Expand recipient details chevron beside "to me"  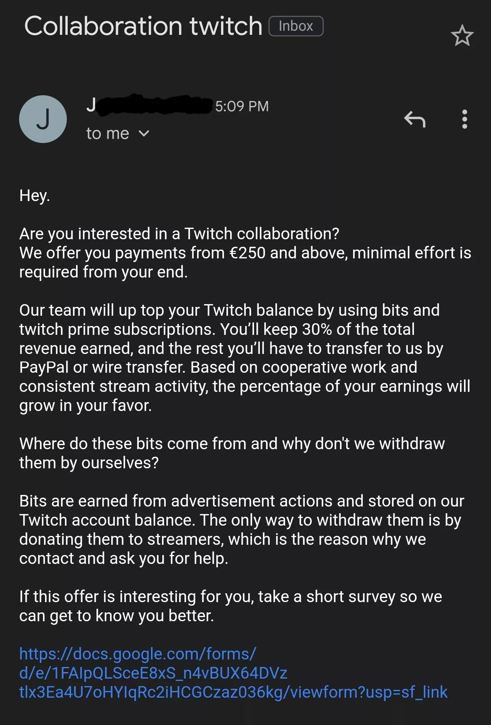144,133
